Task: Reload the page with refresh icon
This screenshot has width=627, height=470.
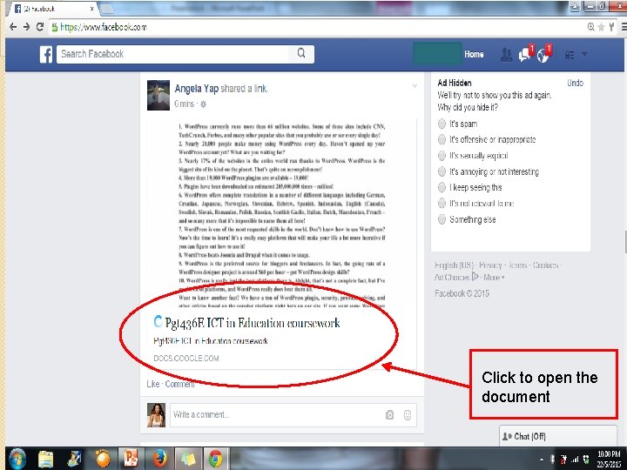Action: coord(39,27)
